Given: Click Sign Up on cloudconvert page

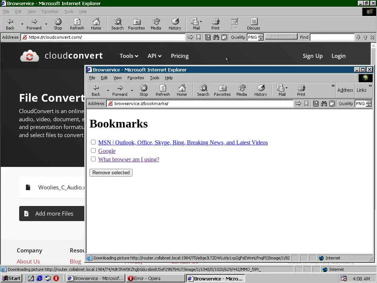Looking at the screenshot, I should click(x=313, y=56).
